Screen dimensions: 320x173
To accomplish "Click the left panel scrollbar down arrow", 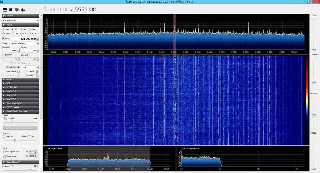I will (x=41, y=170).
